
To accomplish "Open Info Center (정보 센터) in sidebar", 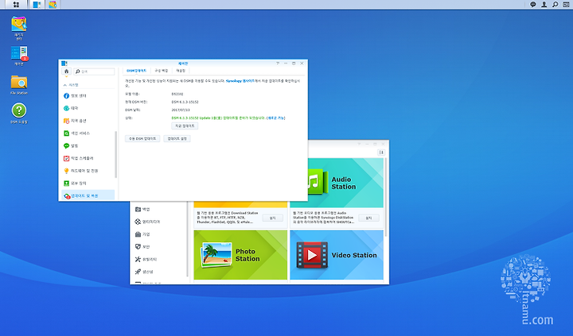I will point(88,95).
